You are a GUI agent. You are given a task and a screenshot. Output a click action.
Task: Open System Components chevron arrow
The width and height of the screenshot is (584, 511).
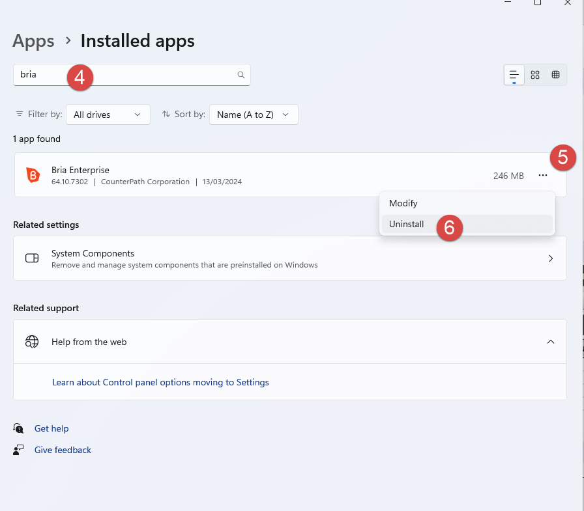pos(551,258)
